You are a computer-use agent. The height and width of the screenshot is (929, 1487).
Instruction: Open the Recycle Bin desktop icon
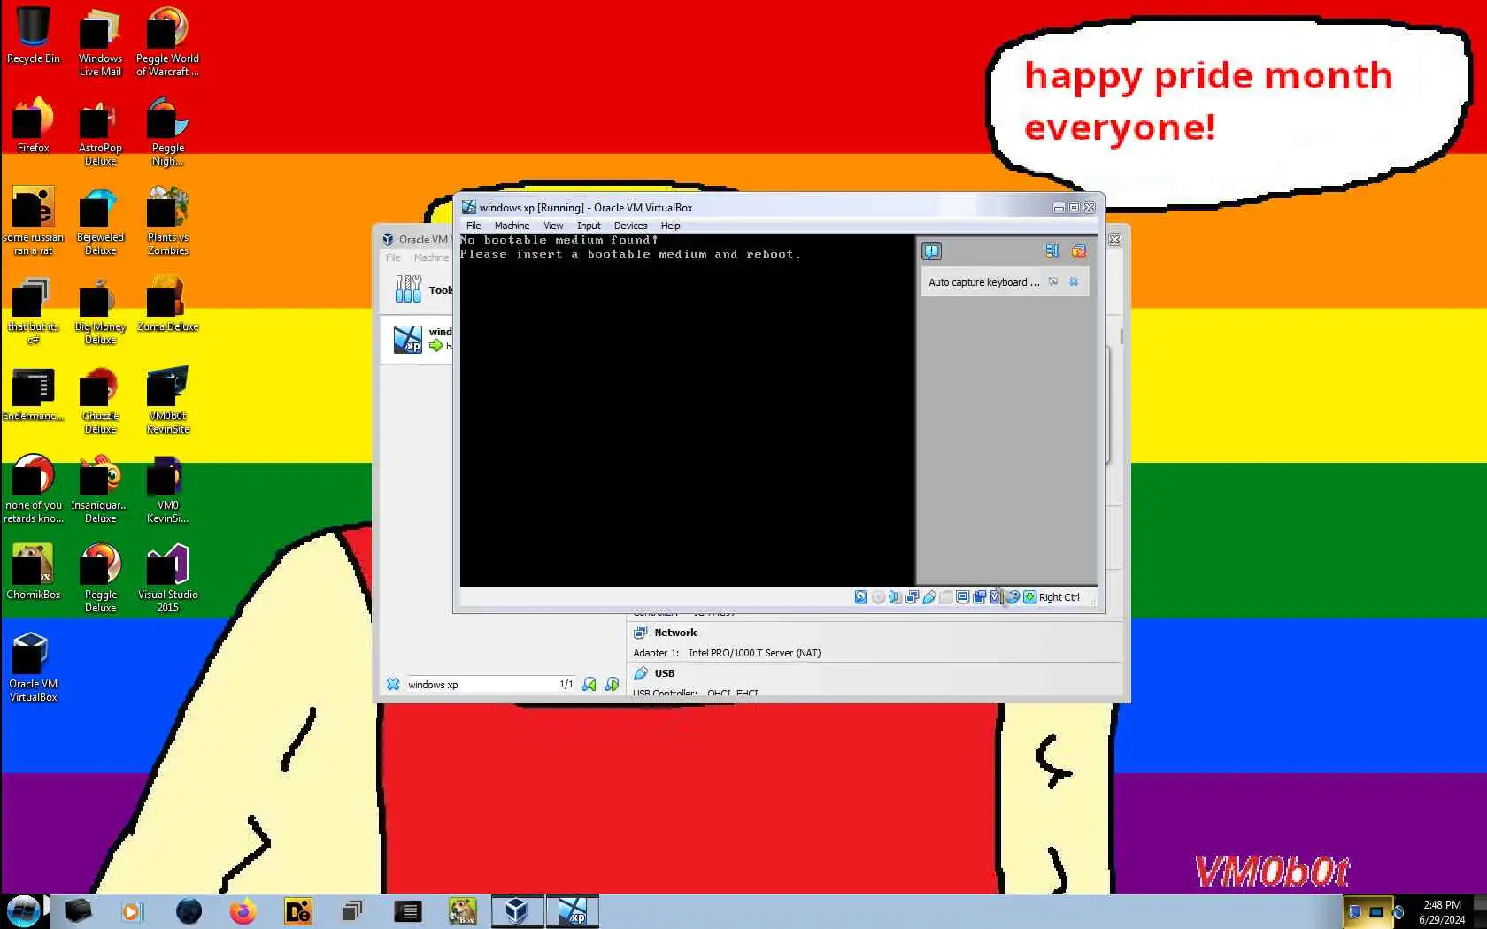(33, 35)
